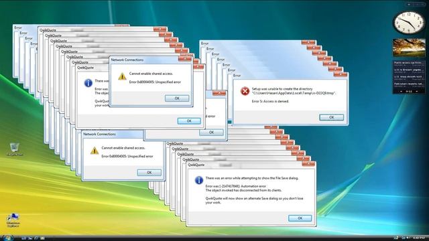Click the slideshow picture gadget
The height and width of the screenshot is (241, 429).
click(409, 48)
